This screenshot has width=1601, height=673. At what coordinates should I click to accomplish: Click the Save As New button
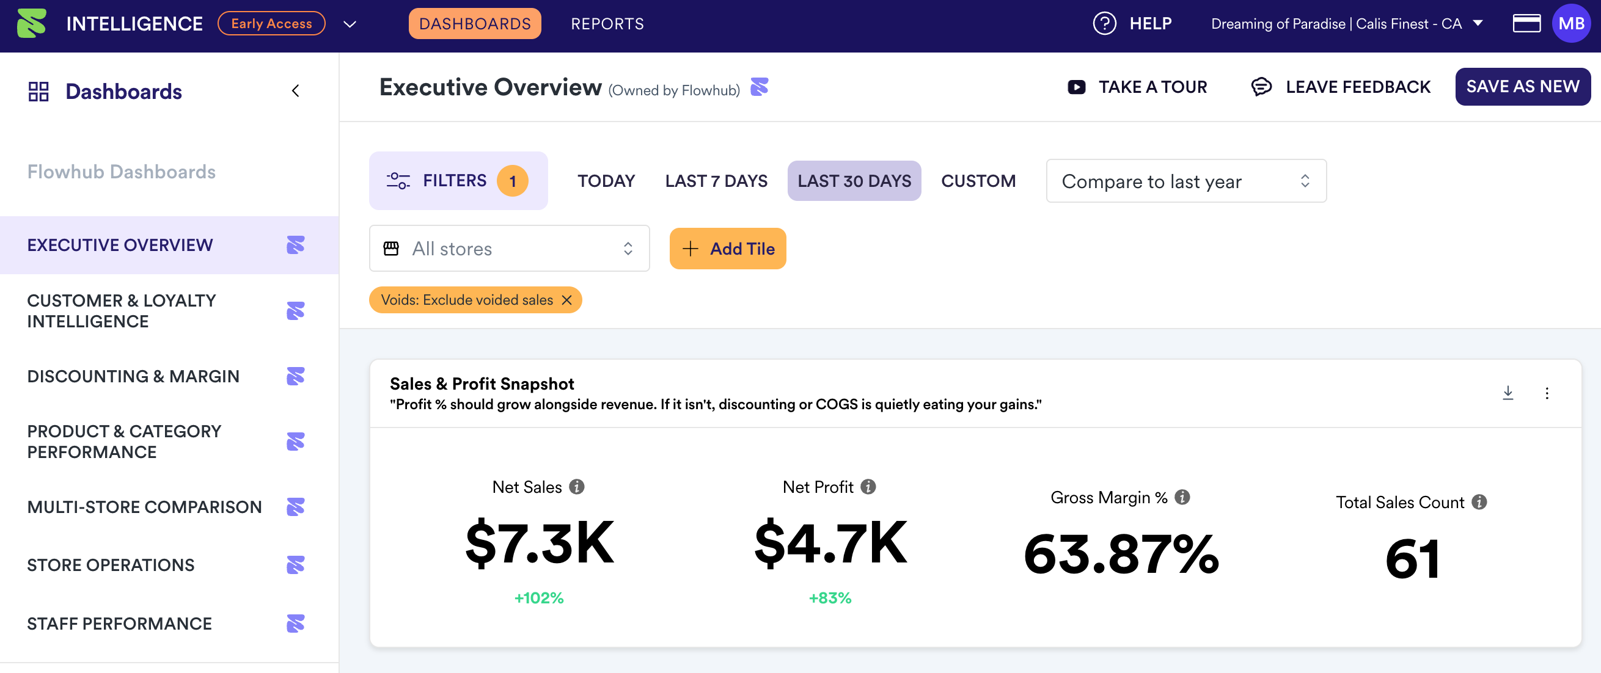(1522, 86)
